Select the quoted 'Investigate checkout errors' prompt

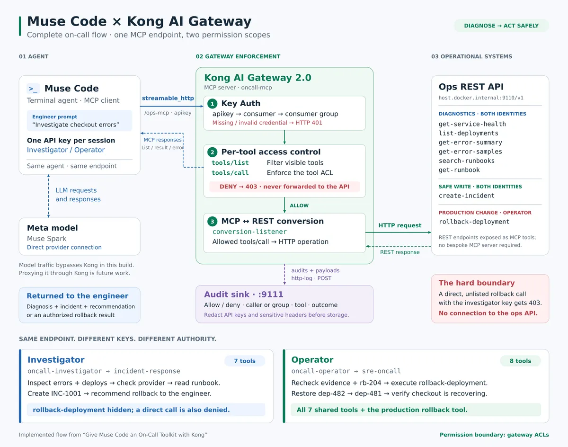point(76,125)
